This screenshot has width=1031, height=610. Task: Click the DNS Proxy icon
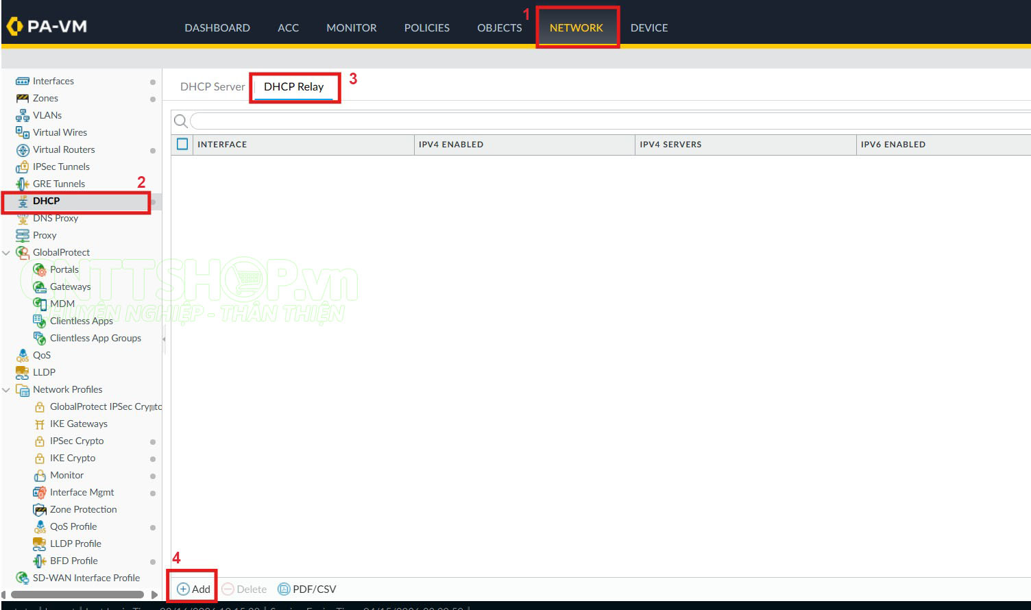point(23,218)
